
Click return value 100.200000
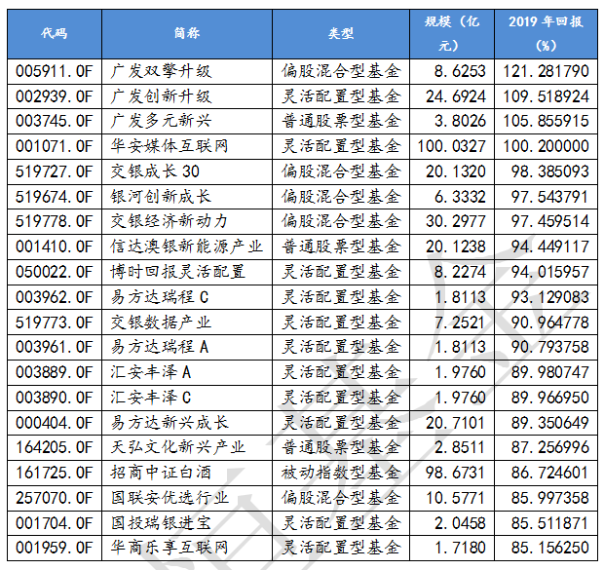547,146
